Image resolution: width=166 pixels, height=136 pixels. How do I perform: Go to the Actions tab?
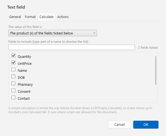pyautogui.click(x=63, y=17)
